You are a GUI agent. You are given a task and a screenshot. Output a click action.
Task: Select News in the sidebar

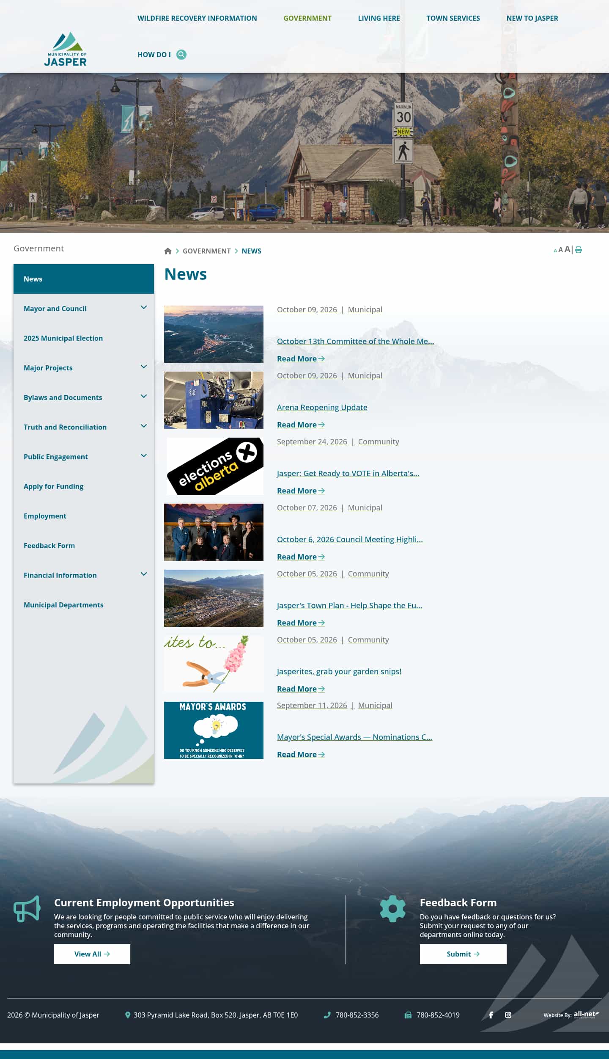pos(84,279)
